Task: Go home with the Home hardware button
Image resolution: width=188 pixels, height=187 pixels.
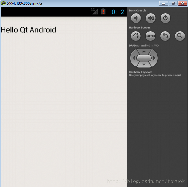Action: pos(136,36)
